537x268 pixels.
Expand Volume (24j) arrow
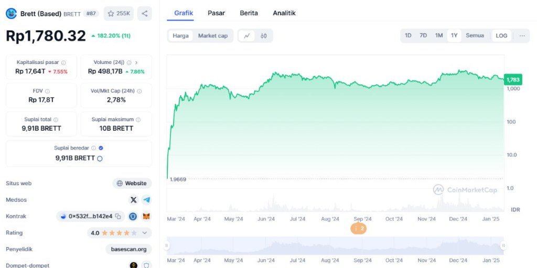[x=136, y=62]
